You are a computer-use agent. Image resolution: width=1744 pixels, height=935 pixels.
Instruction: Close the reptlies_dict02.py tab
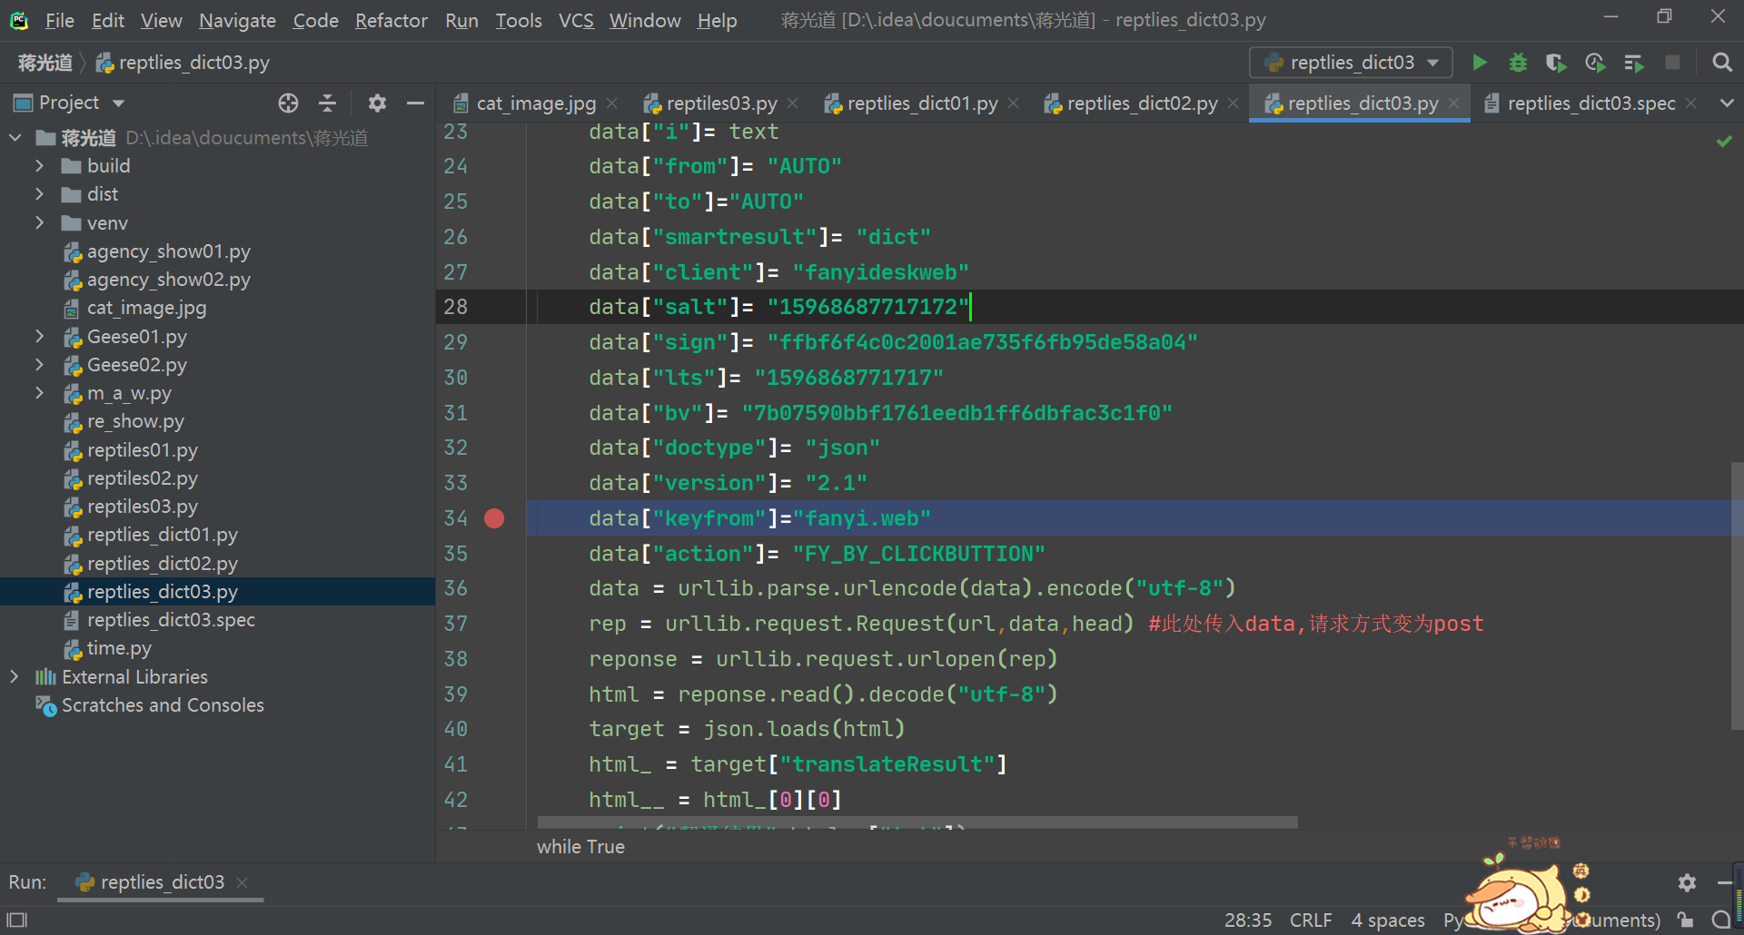click(x=1233, y=103)
